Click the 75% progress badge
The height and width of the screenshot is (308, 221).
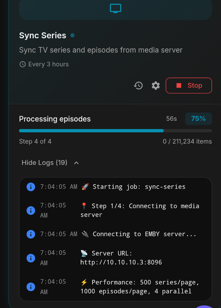(x=198, y=119)
